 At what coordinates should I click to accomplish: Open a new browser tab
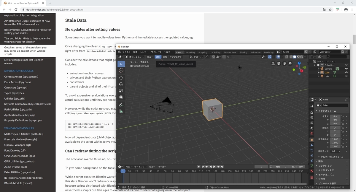[50, 3]
